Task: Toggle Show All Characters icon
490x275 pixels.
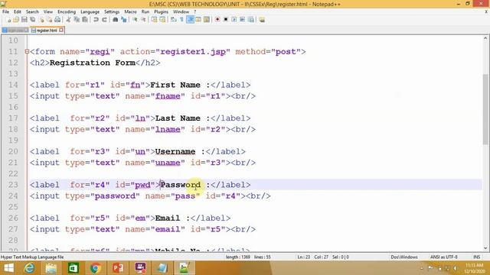Action: (182, 20)
